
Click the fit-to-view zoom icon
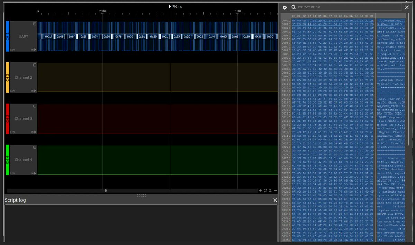[265, 190]
